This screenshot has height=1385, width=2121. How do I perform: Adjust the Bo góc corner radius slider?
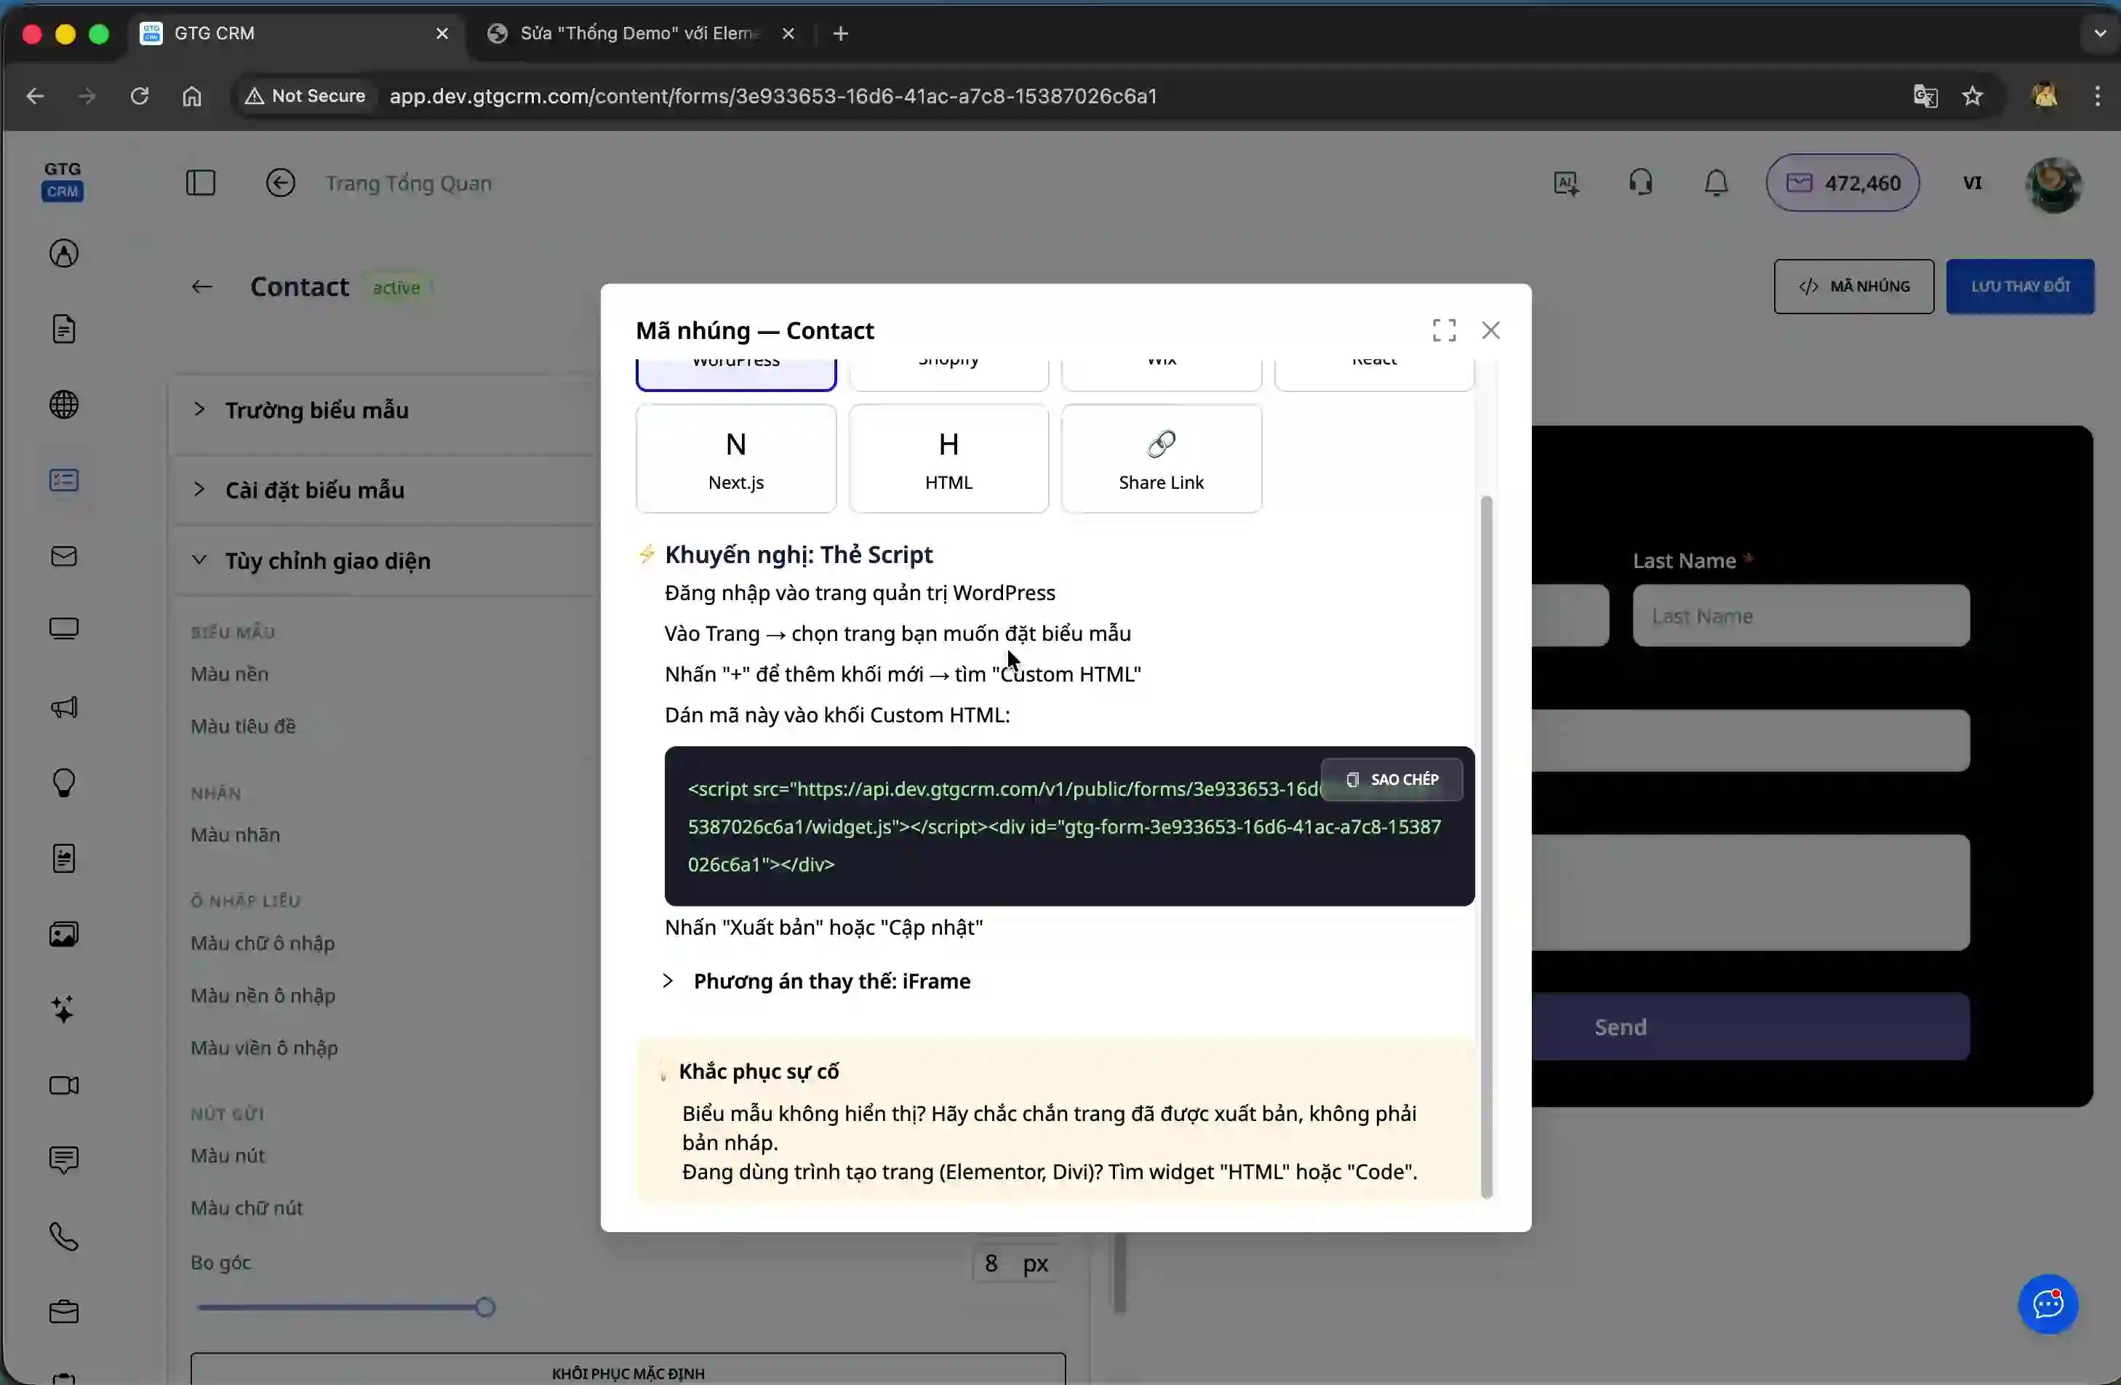pyautogui.click(x=484, y=1306)
